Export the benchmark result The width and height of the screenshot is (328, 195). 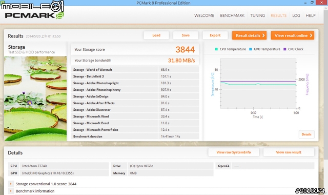215,35
